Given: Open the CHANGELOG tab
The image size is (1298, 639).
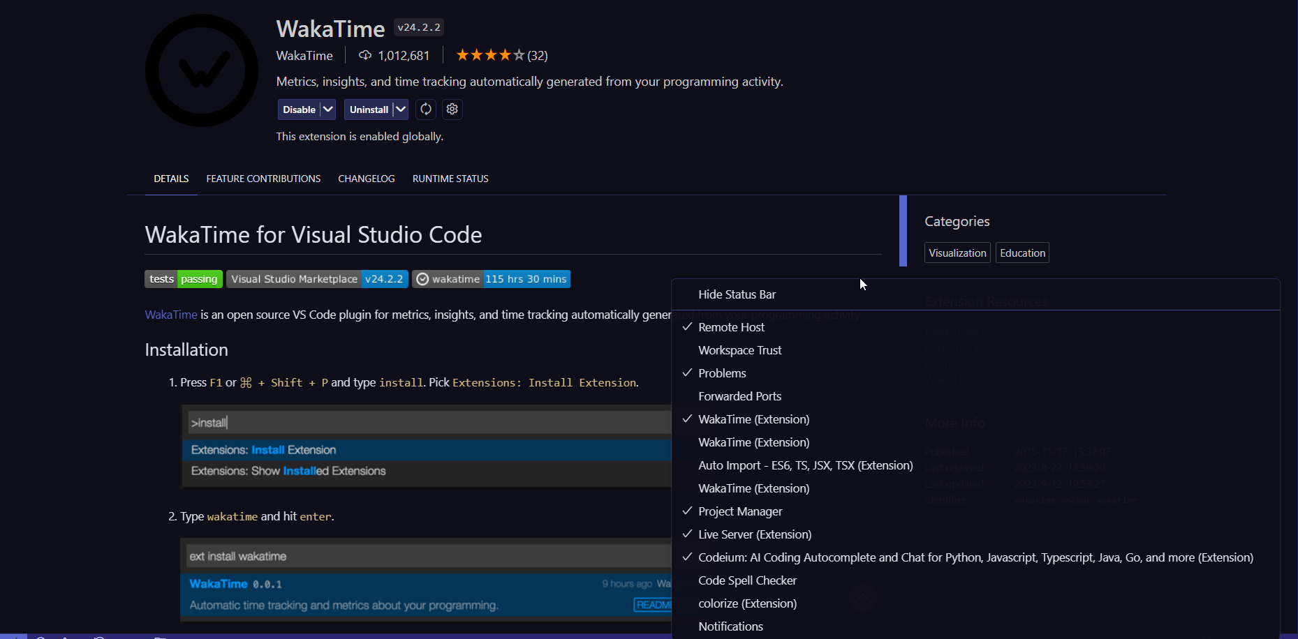Looking at the screenshot, I should 366,178.
